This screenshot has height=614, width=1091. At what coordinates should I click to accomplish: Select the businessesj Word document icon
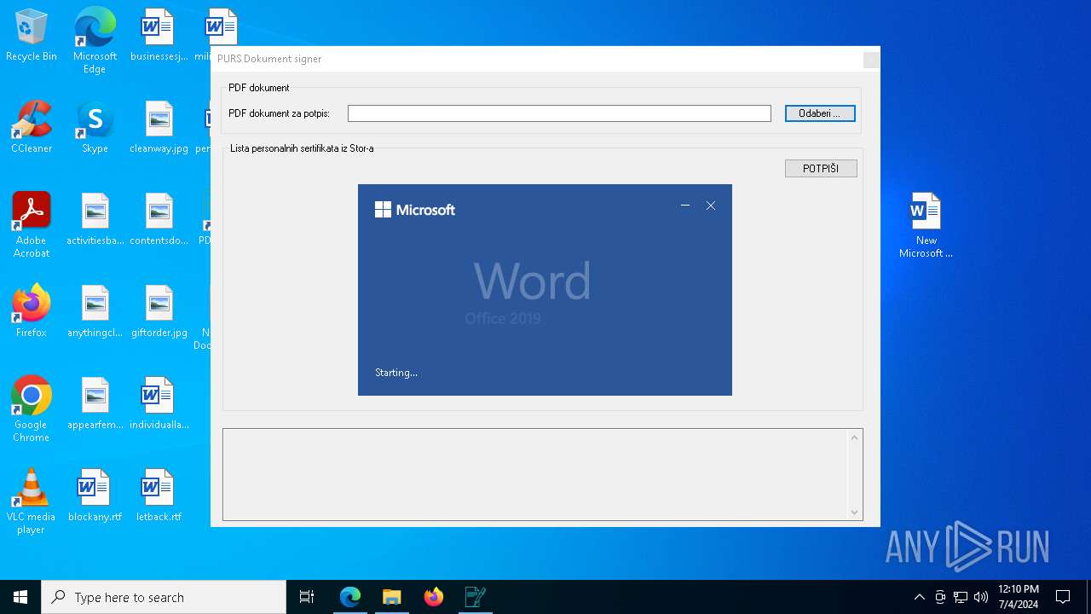(x=159, y=36)
